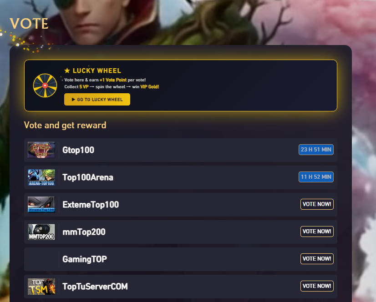The image size is (376, 302).
Task: Select the ExtemeTop100 site name
Action: [x=91, y=205]
